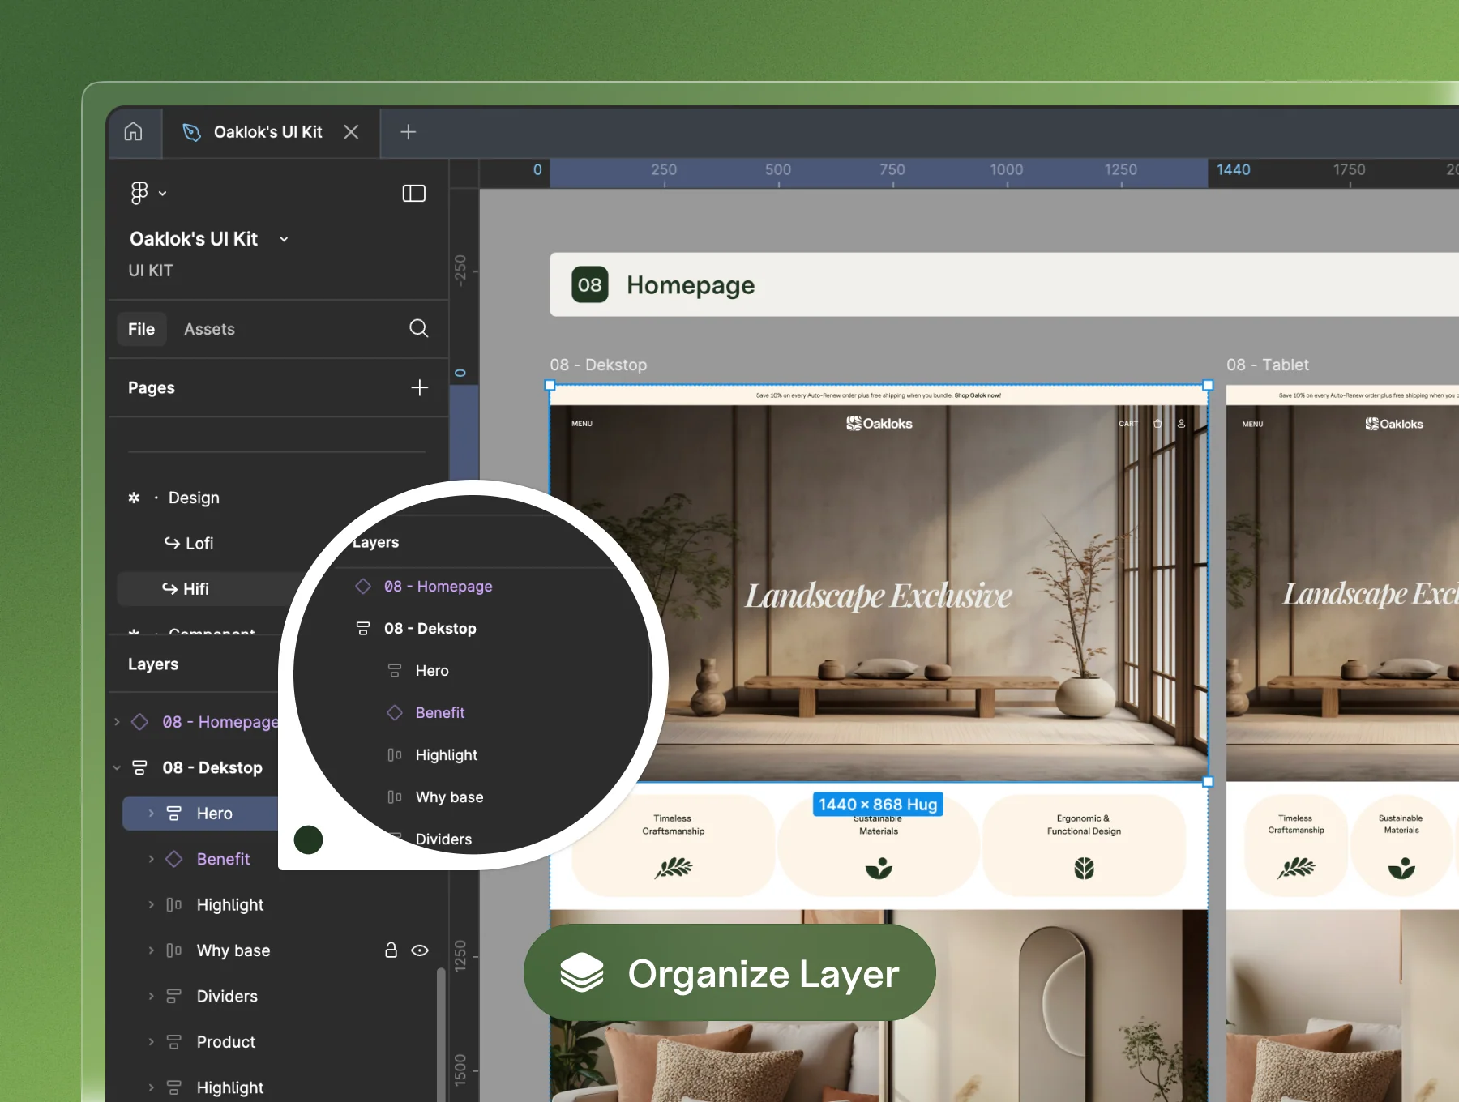Lock the Why base layer

coord(391,950)
